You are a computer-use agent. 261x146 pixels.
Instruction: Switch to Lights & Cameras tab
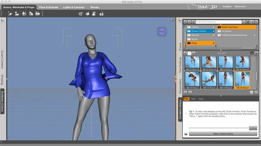(74, 7)
